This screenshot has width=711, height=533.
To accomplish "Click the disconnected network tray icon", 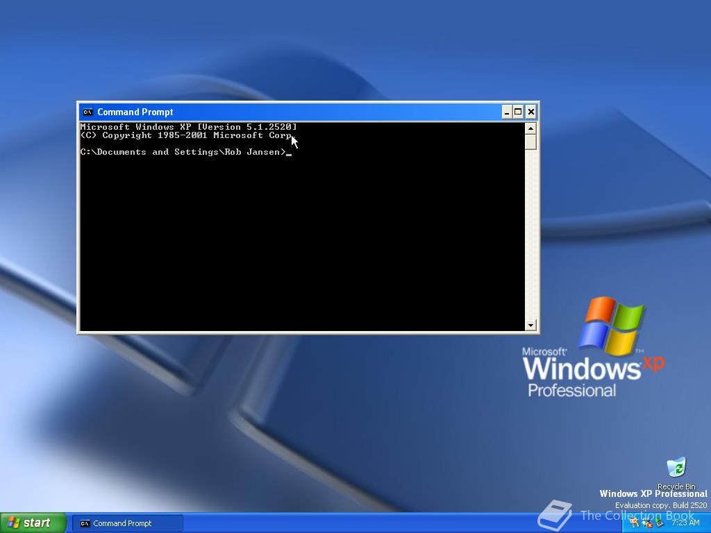I will 647,523.
